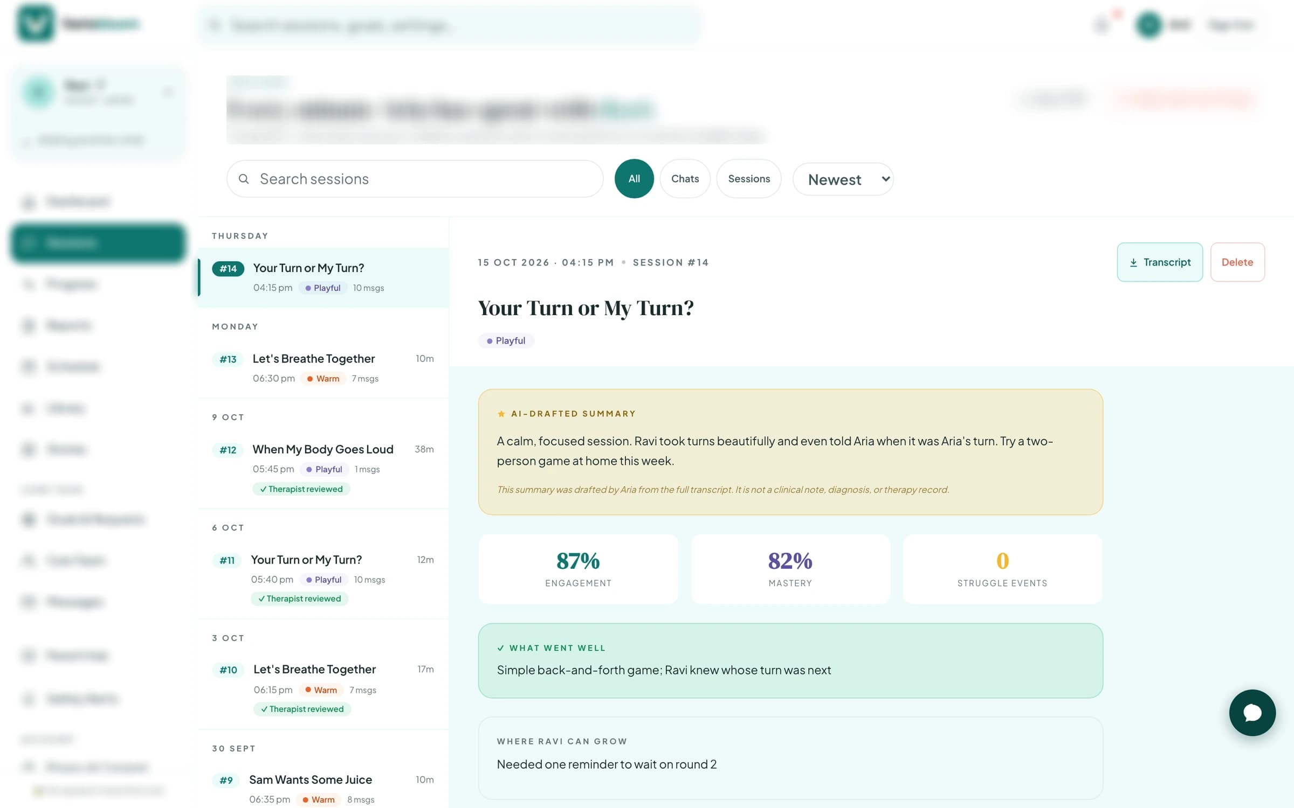The image size is (1294, 808).
Task: Switch to the Sessions filter
Action: pos(749,179)
